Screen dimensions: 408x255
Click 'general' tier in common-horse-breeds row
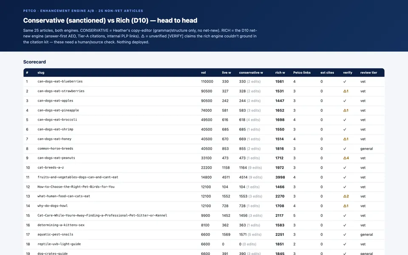coord(366,149)
